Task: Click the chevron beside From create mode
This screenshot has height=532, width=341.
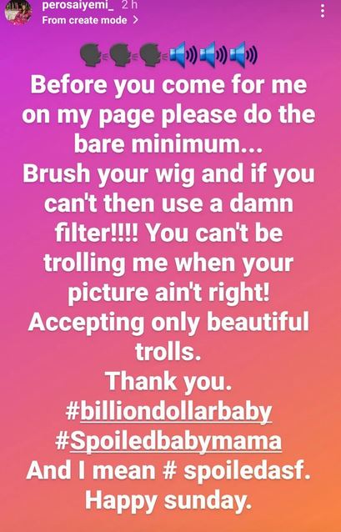Action: click(x=135, y=20)
